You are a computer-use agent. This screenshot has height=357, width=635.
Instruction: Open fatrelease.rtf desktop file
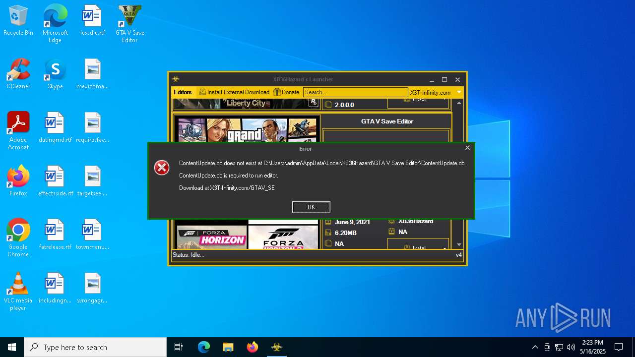pos(55,235)
